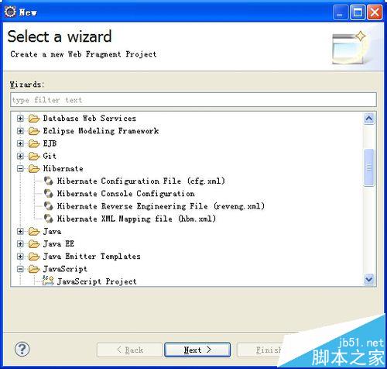Click the wizard list scroll down arrow
Screen dimensions: 387x369
[x=369, y=279]
